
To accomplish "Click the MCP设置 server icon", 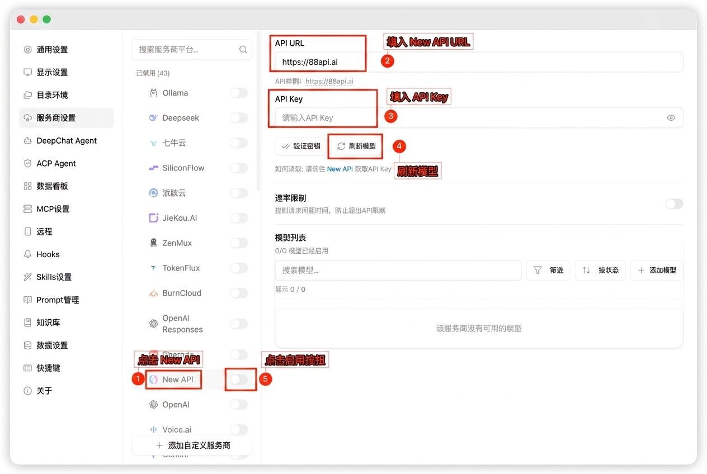I will [27, 209].
